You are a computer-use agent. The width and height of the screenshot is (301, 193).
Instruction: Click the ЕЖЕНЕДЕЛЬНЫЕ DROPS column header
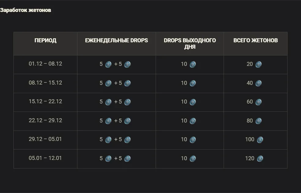coord(116,40)
